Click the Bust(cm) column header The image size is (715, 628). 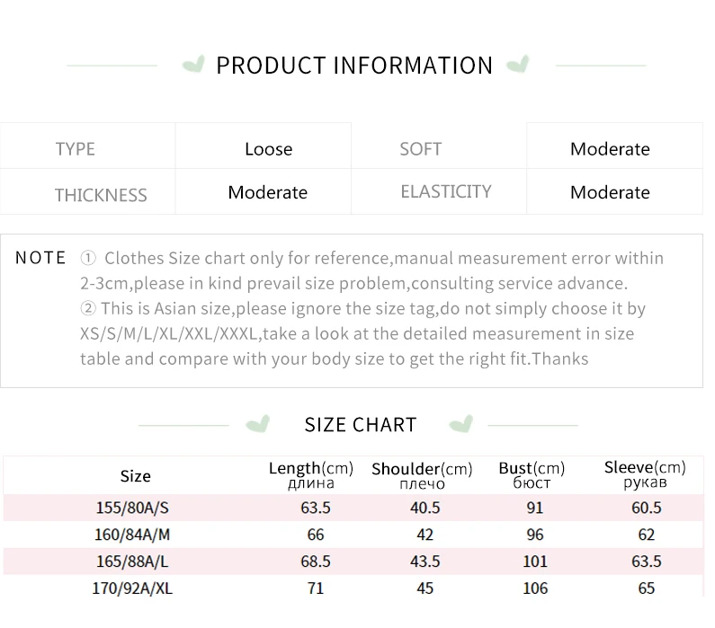click(x=532, y=474)
